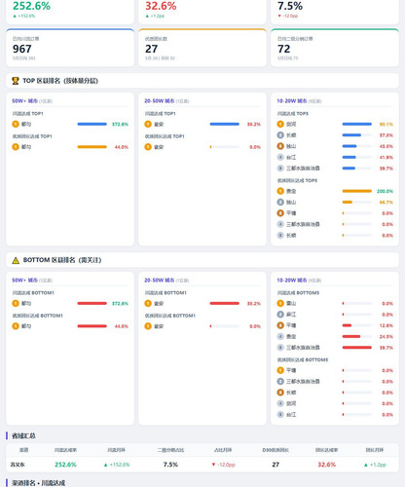This screenshot has height=487, width=405.
Task: Click the -12.0pp cell in the summary table
Action: tap(223, 465)
